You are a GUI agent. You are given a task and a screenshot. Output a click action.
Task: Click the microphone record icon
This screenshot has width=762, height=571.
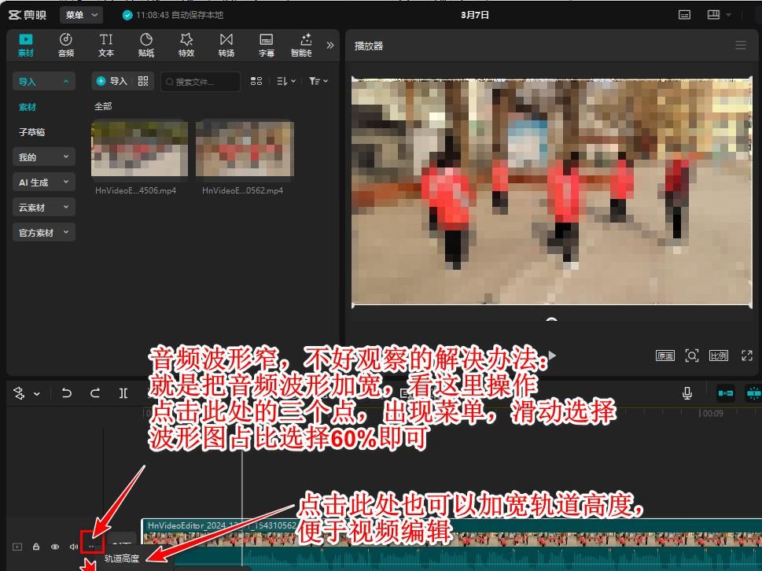tap(687, 393)
